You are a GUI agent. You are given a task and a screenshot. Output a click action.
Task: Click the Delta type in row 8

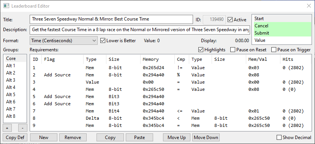tap(92, 118)
